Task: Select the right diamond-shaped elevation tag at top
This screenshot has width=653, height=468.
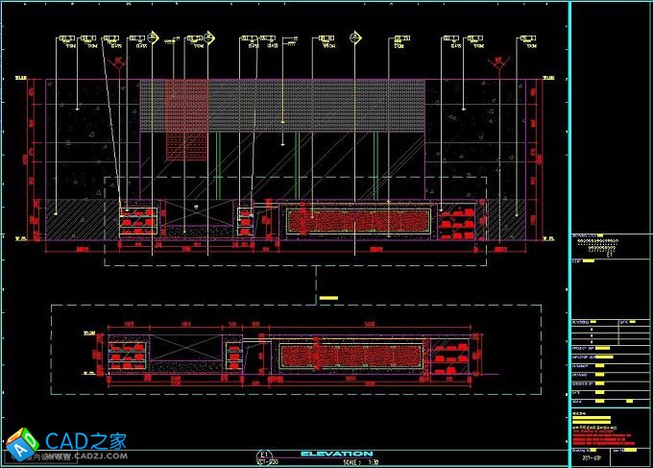Action: [x=355, y=38]
